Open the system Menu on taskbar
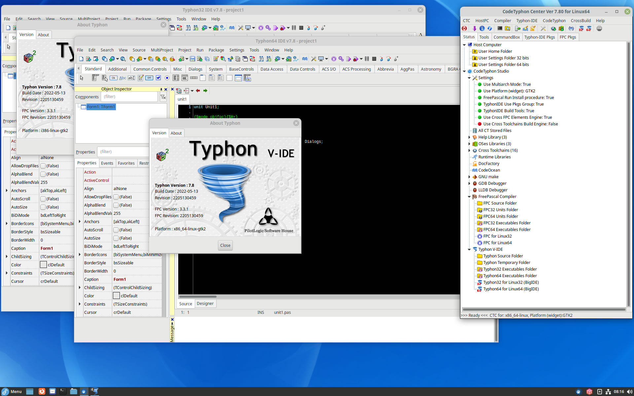This screenshot has width=634, height=396. click(12, 391)
